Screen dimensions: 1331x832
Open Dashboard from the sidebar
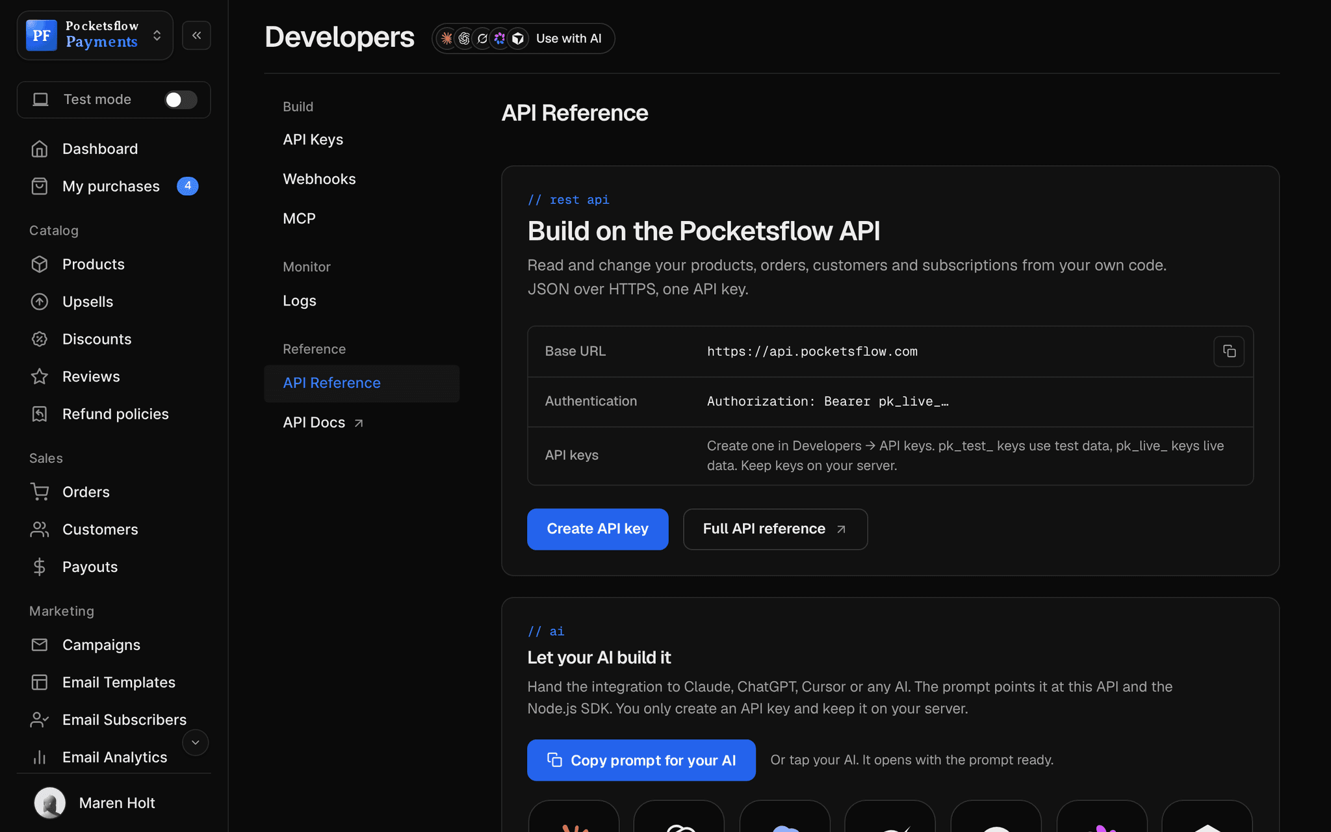pyautogui.click(x=100, y=149)
